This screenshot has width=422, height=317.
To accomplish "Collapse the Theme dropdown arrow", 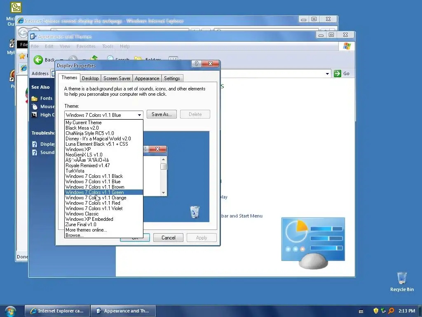I will [x=139, y=115].
